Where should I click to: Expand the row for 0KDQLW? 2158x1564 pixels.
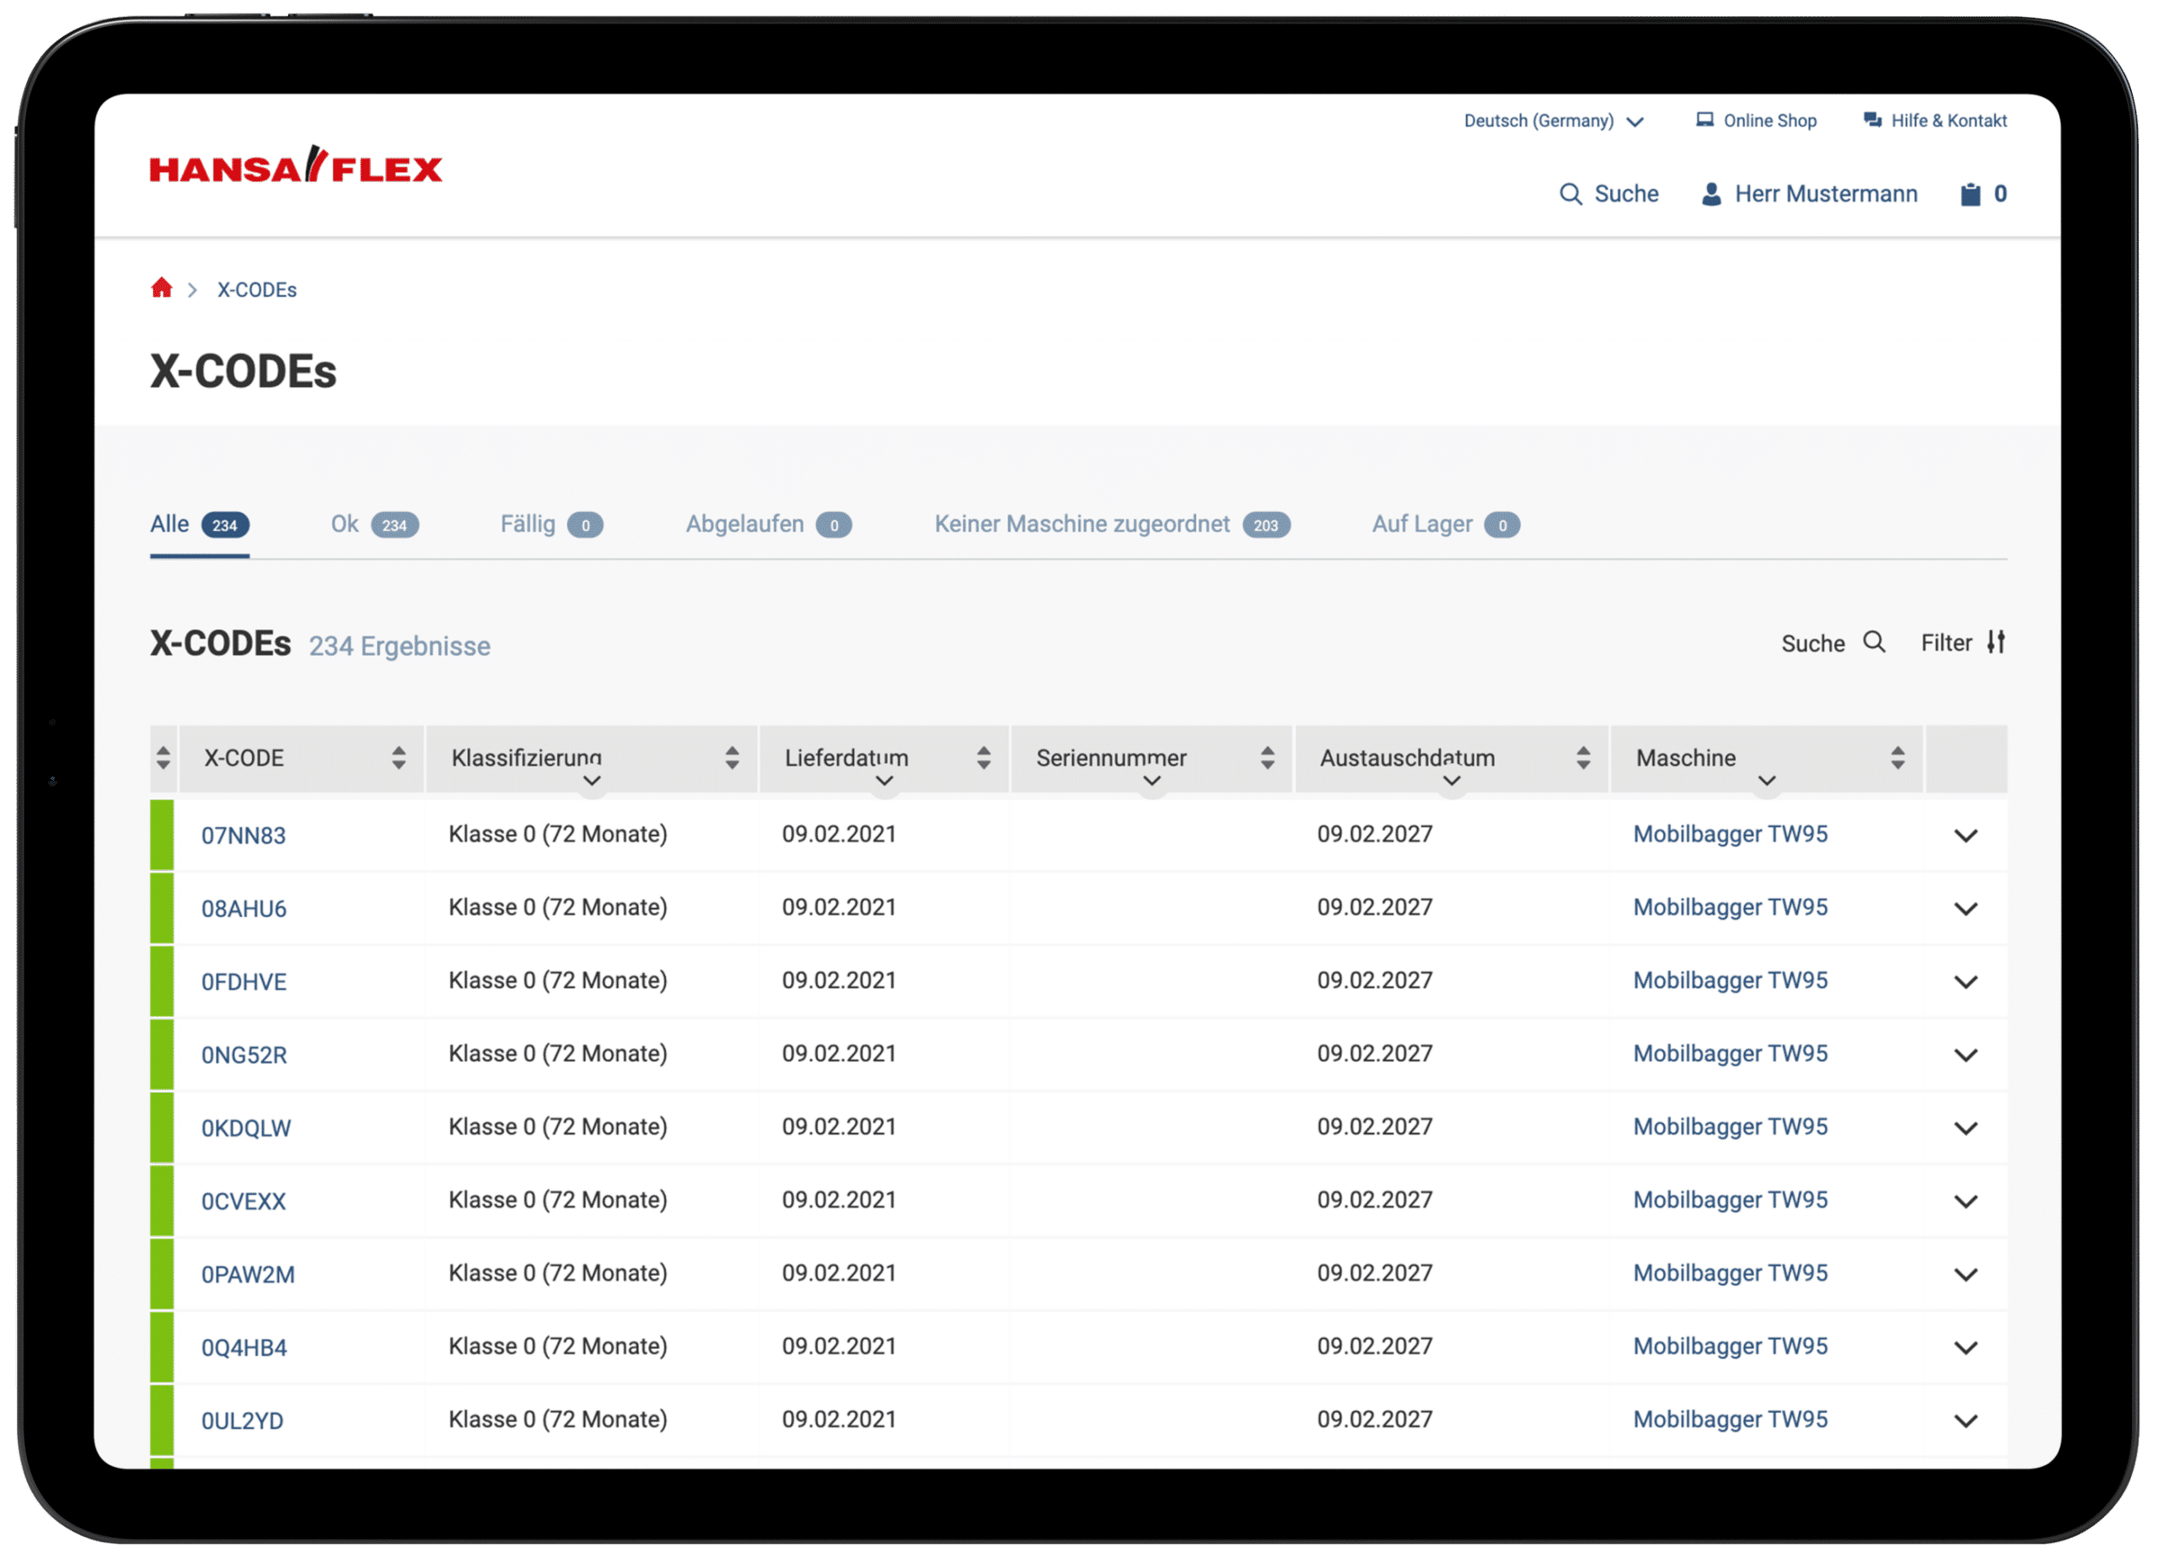click(1965, 1128)
